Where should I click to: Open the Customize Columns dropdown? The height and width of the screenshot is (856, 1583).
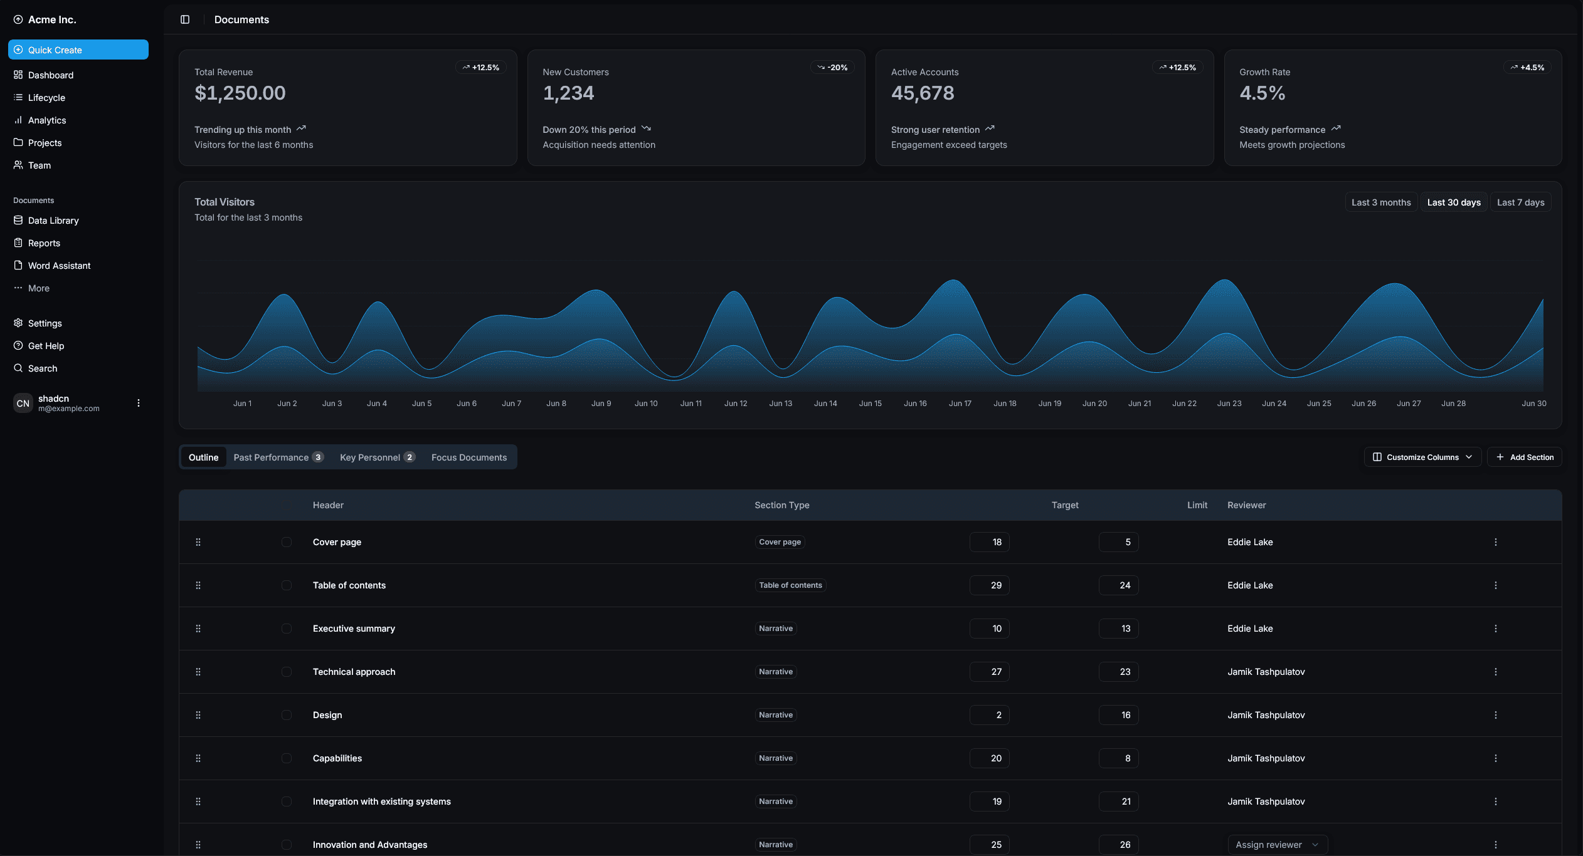1422,457
